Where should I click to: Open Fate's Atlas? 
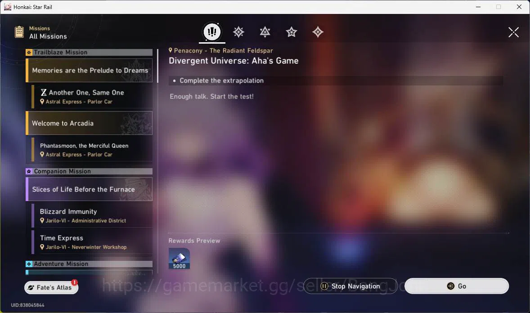51,287
